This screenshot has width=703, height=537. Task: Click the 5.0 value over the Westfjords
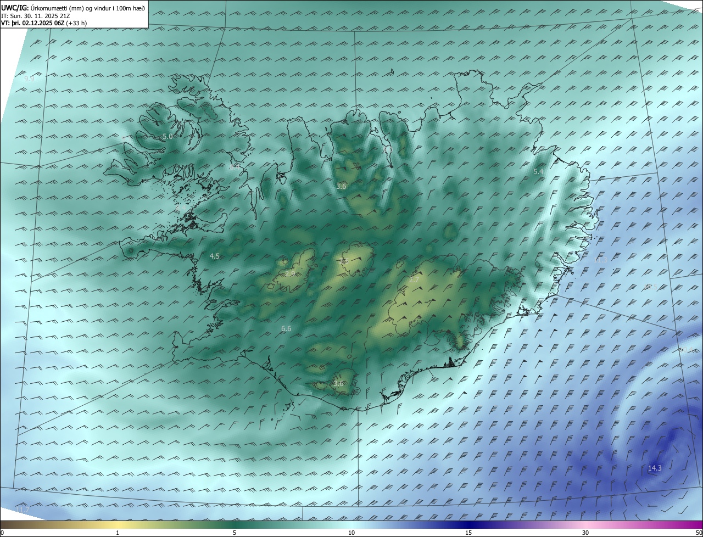coord(168,136)
